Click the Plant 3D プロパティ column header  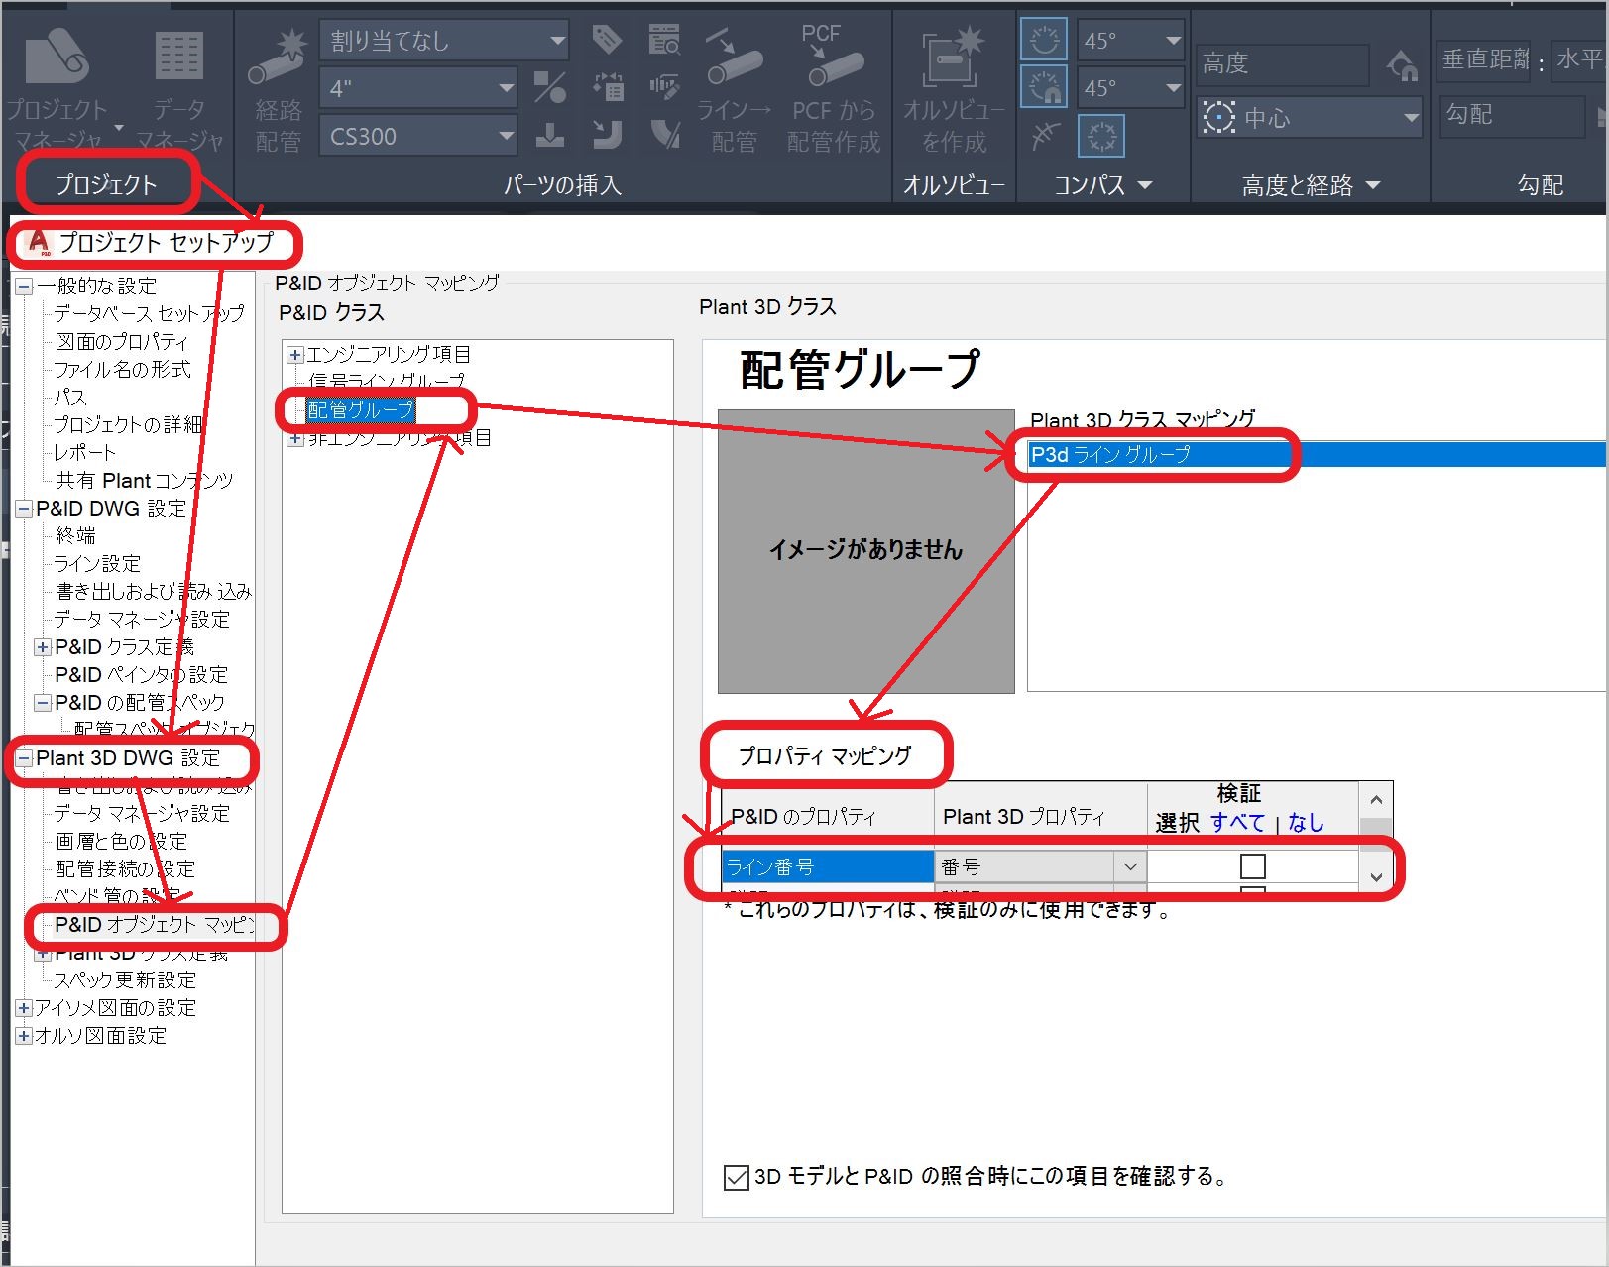(1041, 816)
